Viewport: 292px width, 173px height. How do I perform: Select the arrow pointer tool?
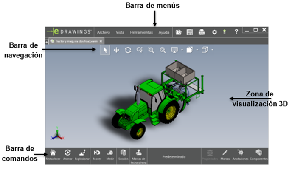tap(105, 50)
